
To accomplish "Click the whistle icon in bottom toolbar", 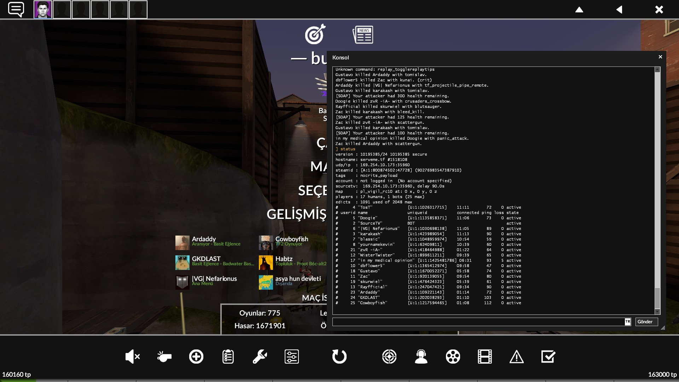I will pos(164,357).
